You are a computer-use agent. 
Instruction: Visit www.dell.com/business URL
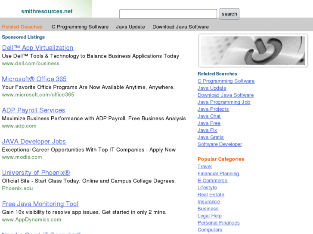coord(31,64)
